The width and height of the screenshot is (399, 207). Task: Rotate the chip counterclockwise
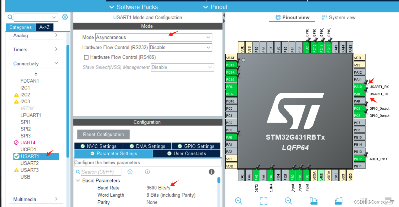point(338,201)
